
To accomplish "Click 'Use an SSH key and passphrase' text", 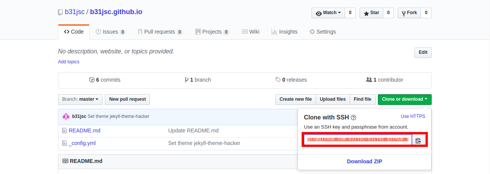I will (356, 127).
